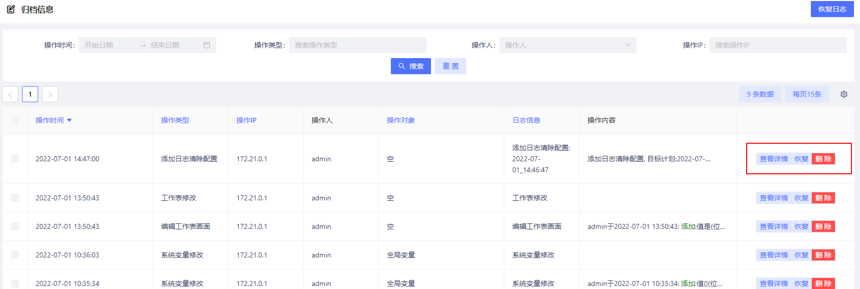Restore the 添加日志清除配置 row

coord(801,159)
